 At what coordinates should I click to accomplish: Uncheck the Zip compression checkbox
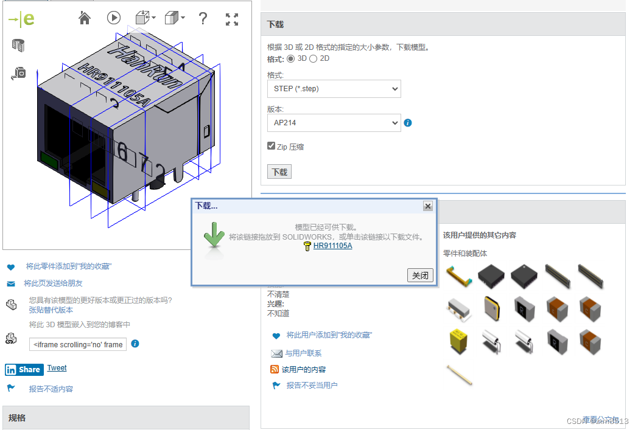pyautogui.click(x=271, y=146)
